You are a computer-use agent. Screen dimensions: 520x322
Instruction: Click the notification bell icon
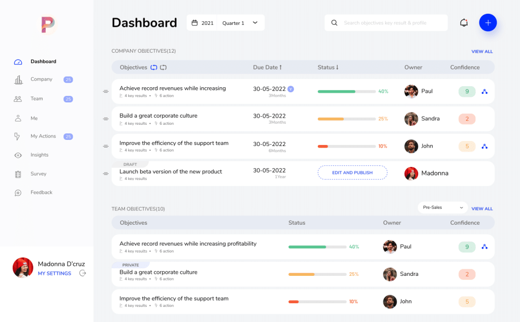(464, 22)
